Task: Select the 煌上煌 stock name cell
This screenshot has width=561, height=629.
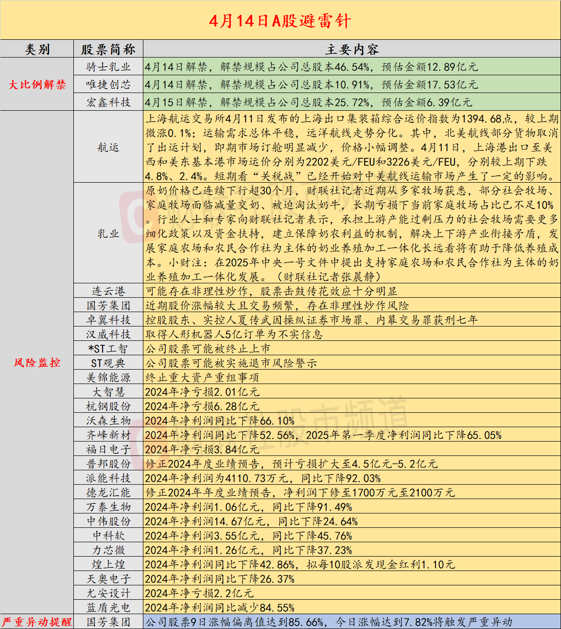Action: pyautogui.click(x=108, y=564)
